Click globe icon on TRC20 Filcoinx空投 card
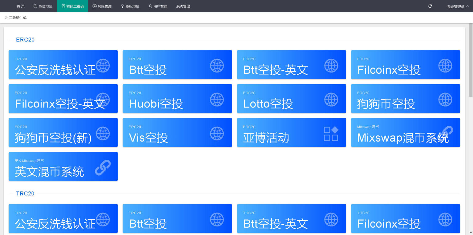Image resolution: width=473 pixels, height=235 pixels. point(445,220)
